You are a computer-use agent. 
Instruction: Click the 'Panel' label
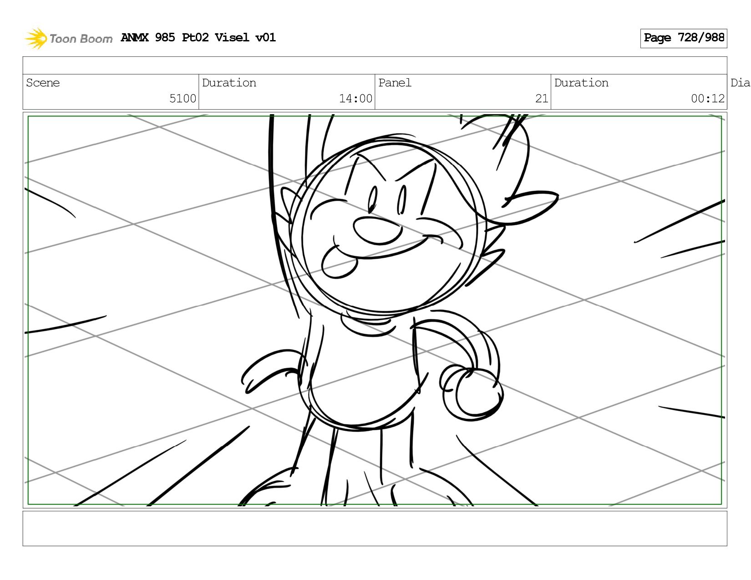(395, 83)
